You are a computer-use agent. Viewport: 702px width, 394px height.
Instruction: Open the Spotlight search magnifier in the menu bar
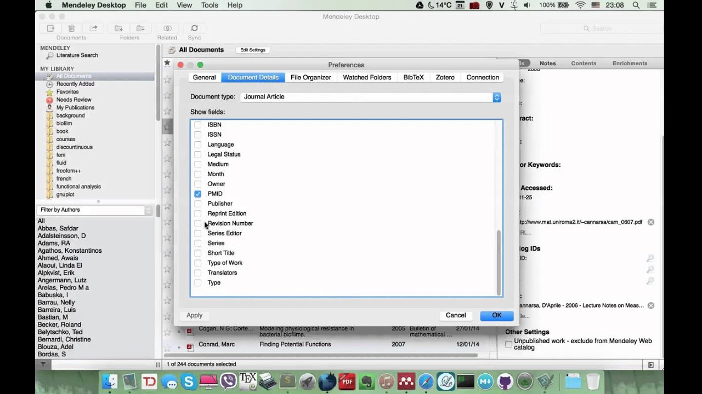636,5
